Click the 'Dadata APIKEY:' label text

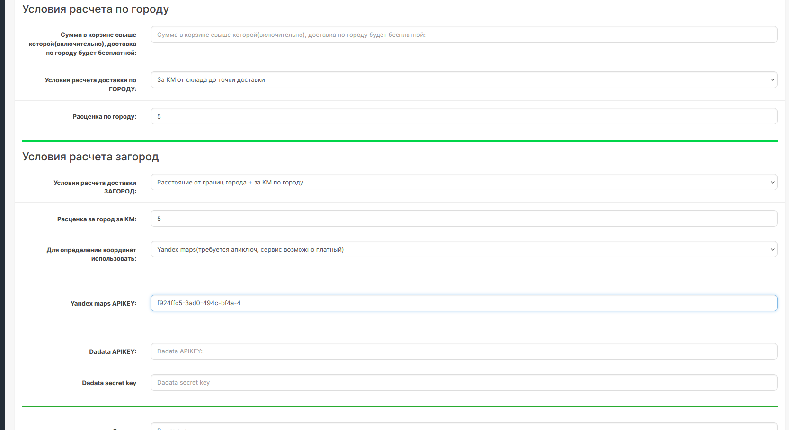(x=113, y=352)
